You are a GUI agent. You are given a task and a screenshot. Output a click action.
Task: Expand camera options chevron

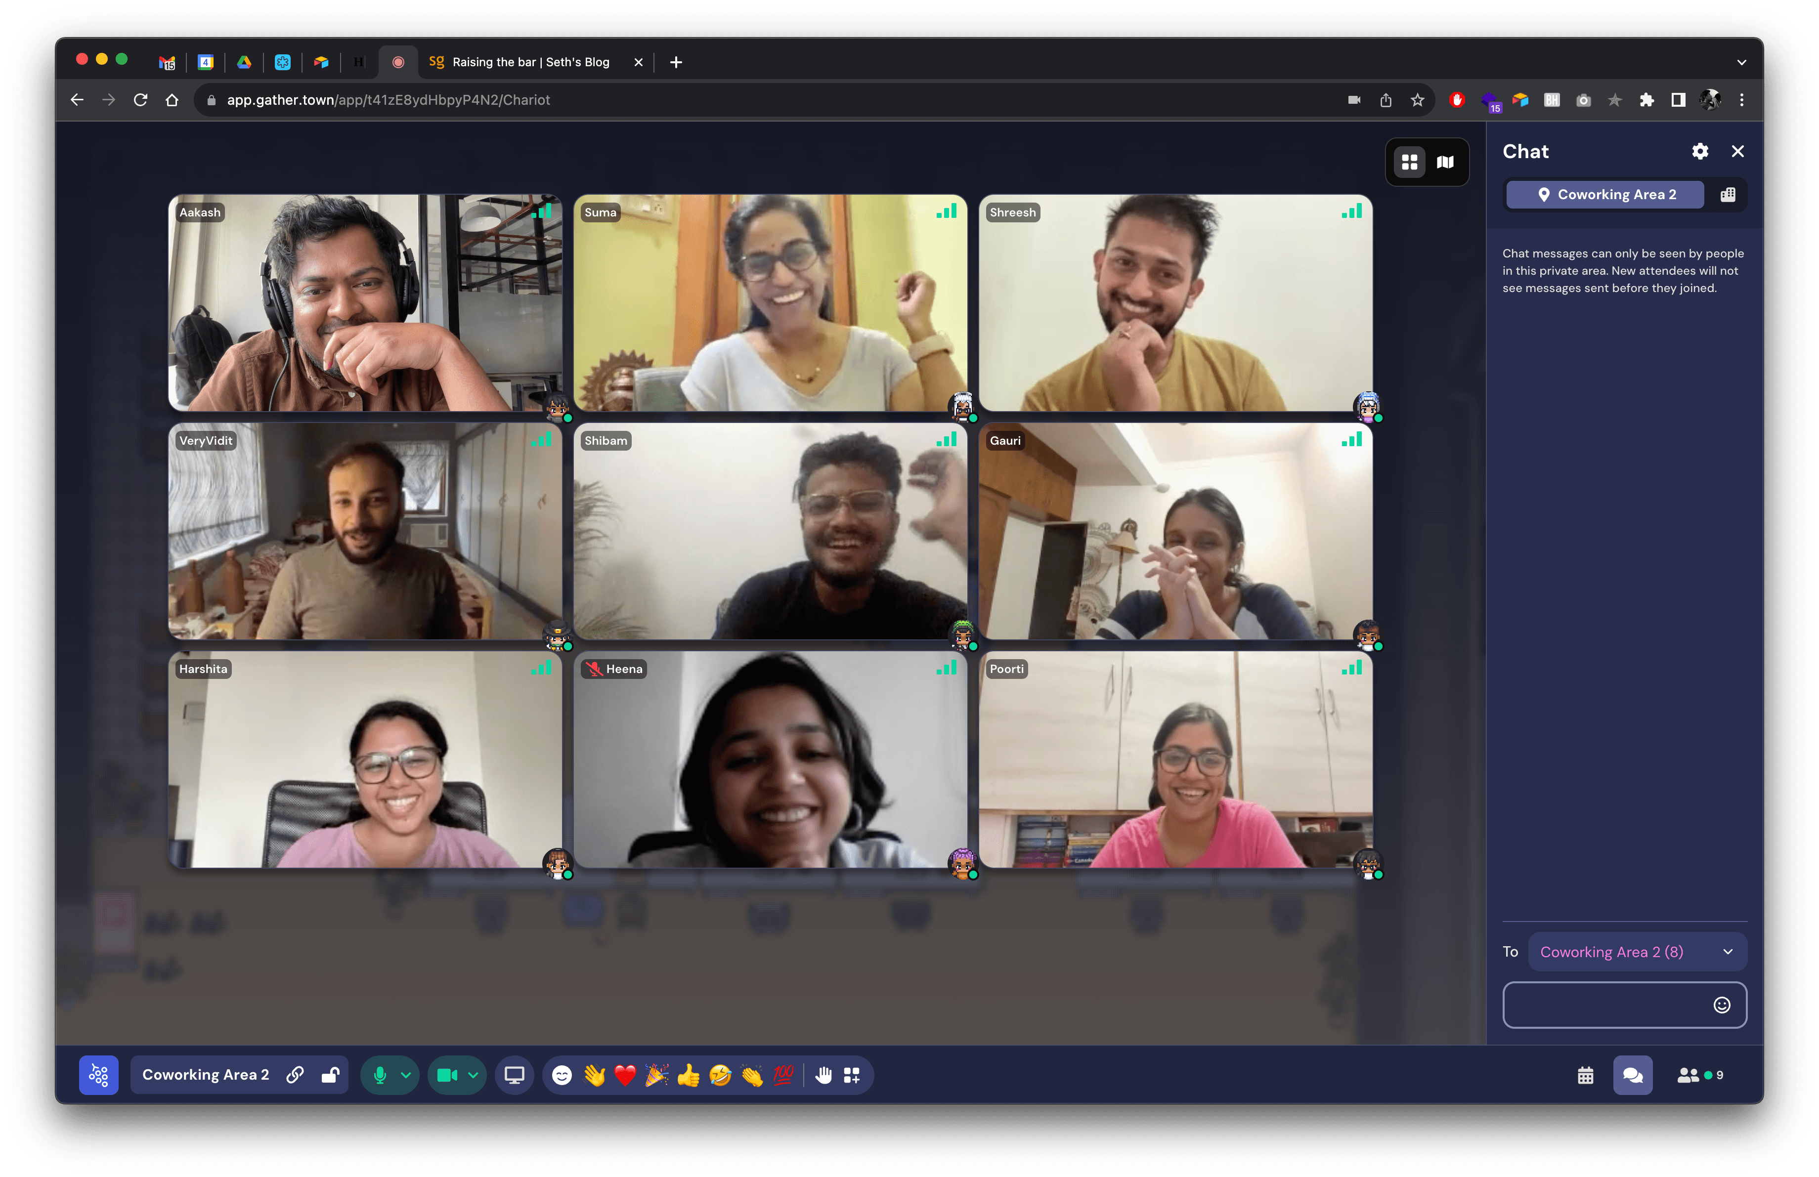(x=473, y=1075)
